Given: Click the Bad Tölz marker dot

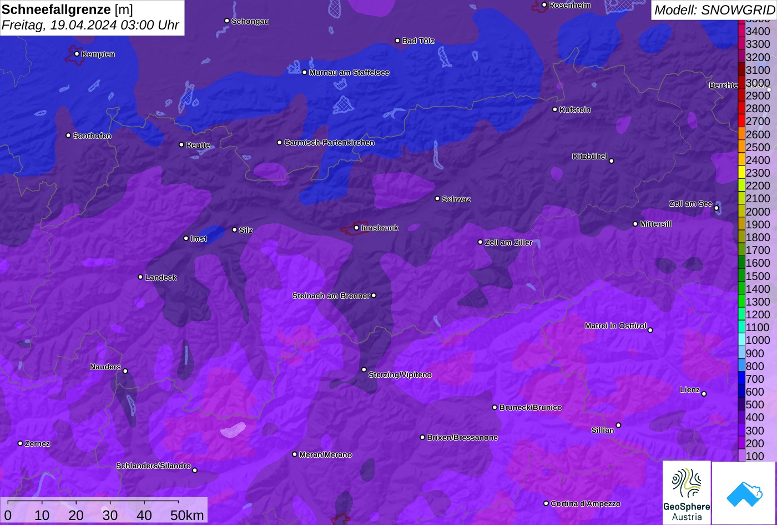Looking at the screenshot, I should [x=397, y=41].
